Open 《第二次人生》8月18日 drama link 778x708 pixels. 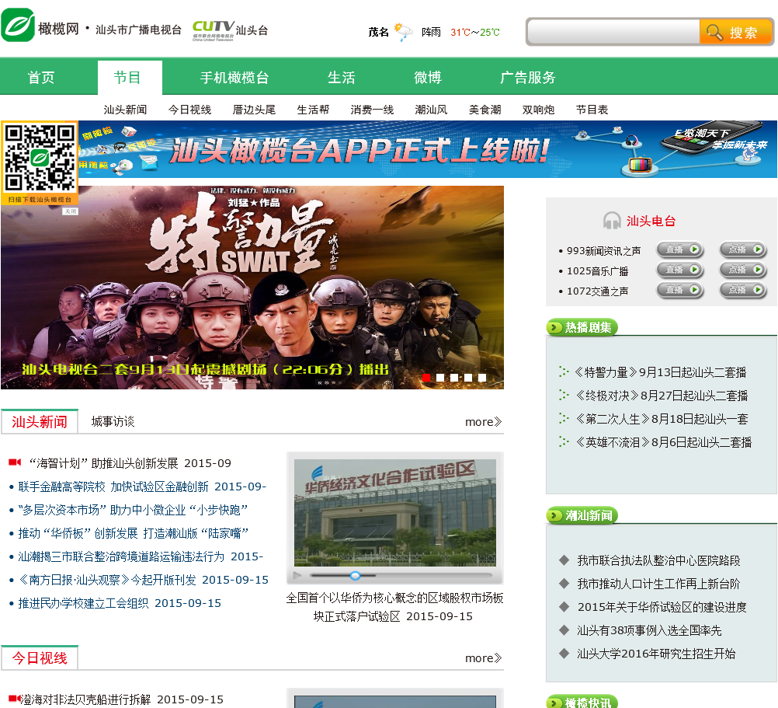click(661, 419)
